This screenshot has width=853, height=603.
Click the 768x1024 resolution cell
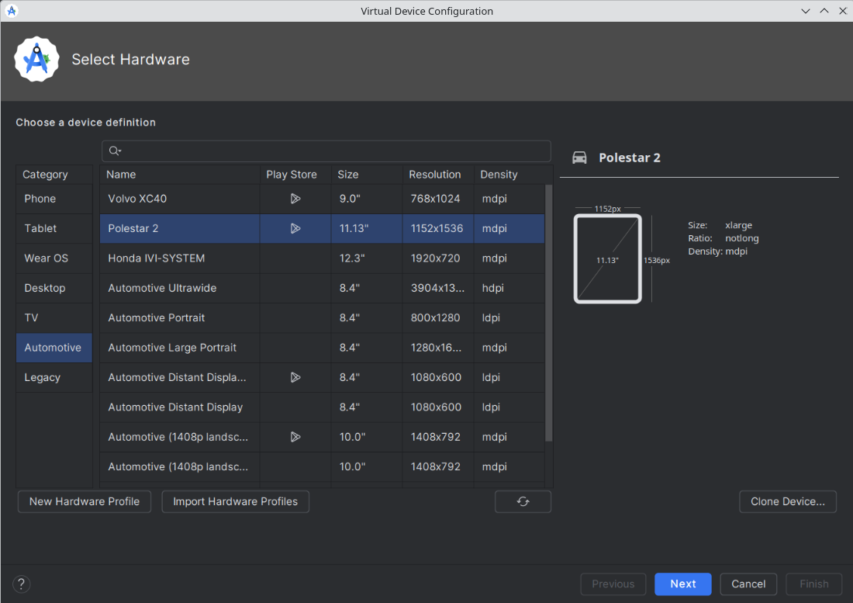(438, 199)
